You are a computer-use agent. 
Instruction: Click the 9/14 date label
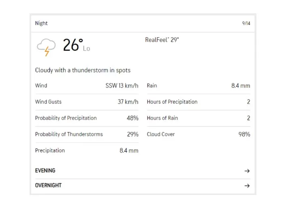click(246, 23)
